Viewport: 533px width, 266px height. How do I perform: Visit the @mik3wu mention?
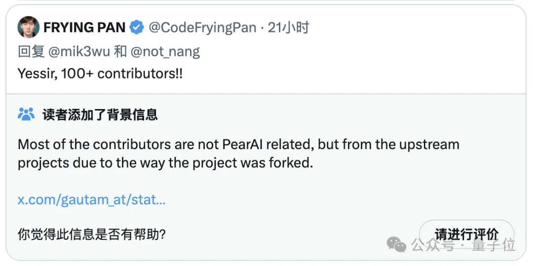point(79,52)
